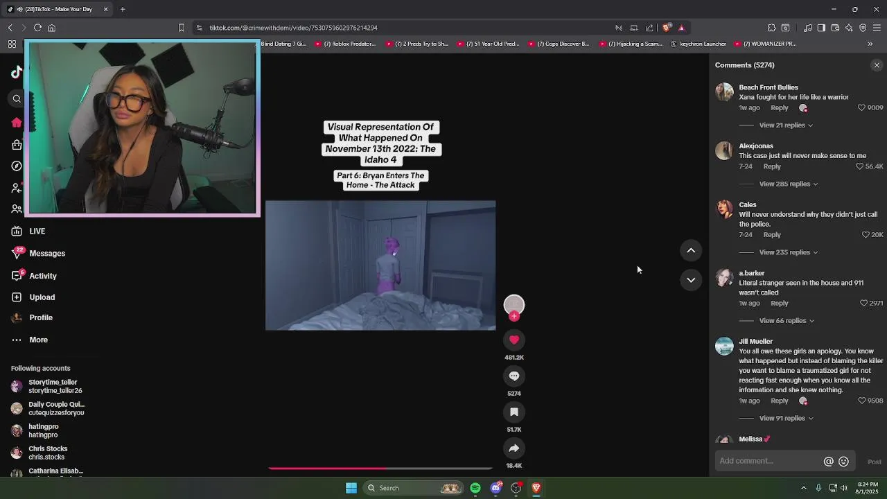Like Alexjoonas' comment

tap(859, 166)
